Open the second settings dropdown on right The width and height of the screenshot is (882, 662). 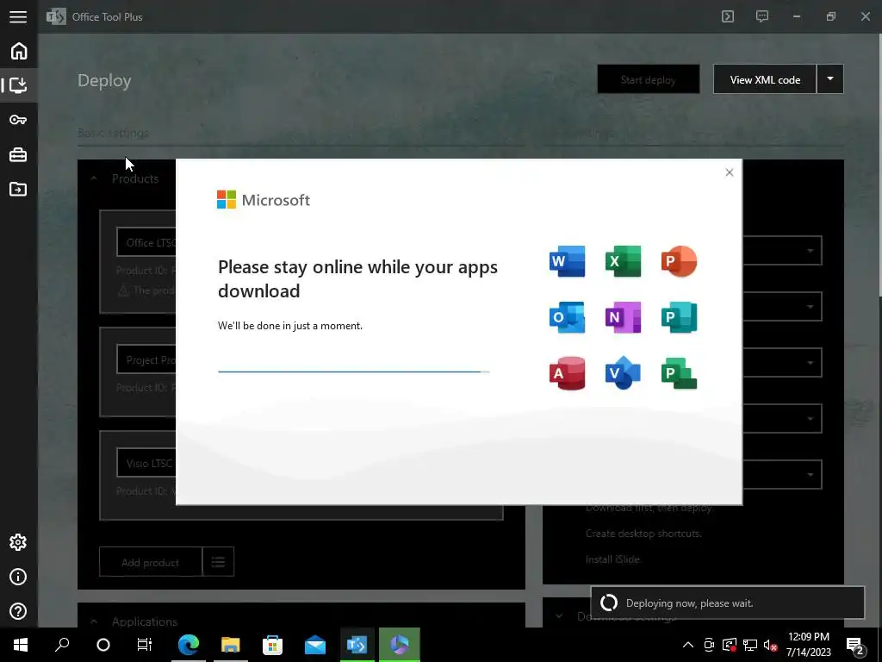coord(782,306)
